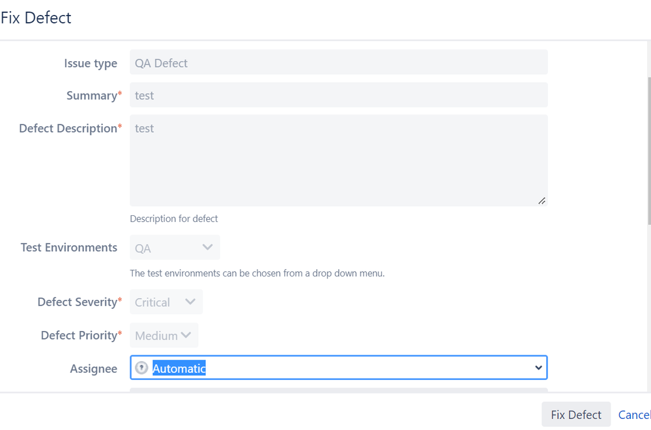Click the chevron icon beside Medium
The width and height of the screenshot is (651, 430).
tap(186, 335)
